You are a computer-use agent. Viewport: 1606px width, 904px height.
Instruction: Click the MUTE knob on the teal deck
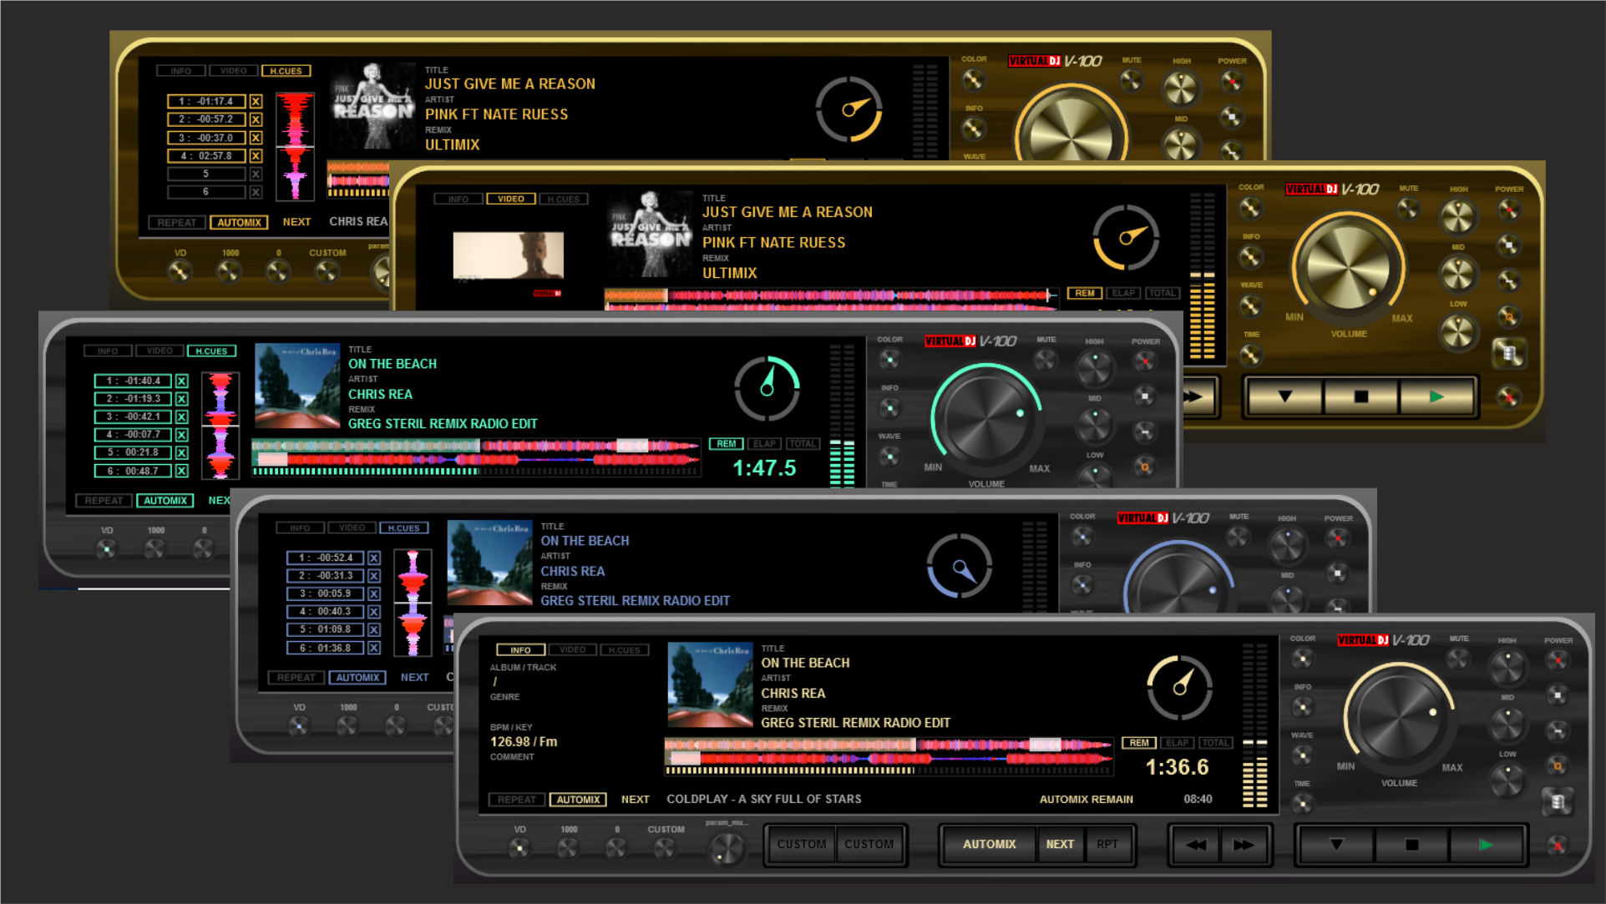[1046, 360]
